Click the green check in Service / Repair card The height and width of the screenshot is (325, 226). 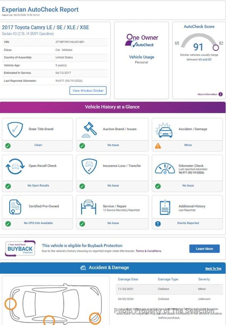pos(82,224)
